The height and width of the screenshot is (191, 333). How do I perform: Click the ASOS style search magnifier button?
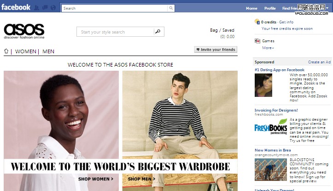(158, 32)
